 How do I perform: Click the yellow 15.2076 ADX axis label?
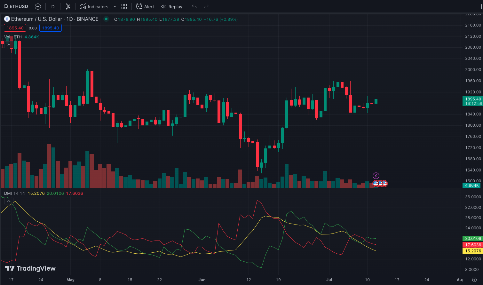tap(473, 251)
